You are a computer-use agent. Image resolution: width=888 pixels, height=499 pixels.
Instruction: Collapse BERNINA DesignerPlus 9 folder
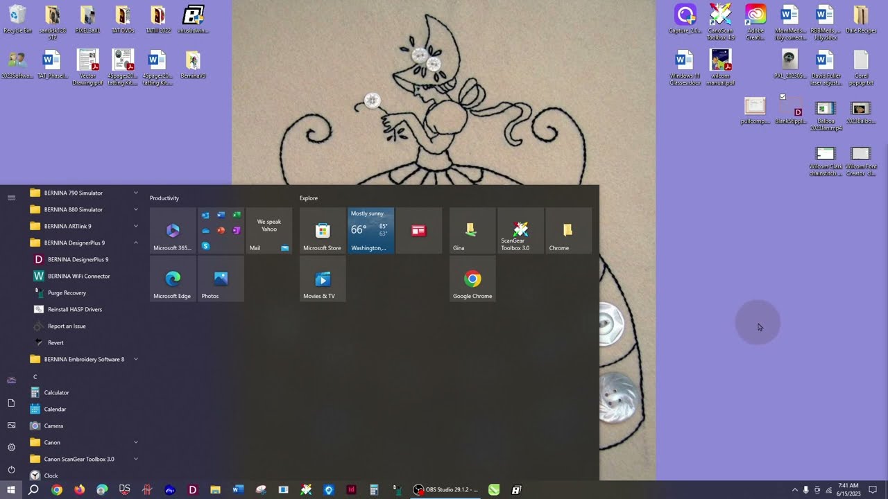[x=83, y=243]
